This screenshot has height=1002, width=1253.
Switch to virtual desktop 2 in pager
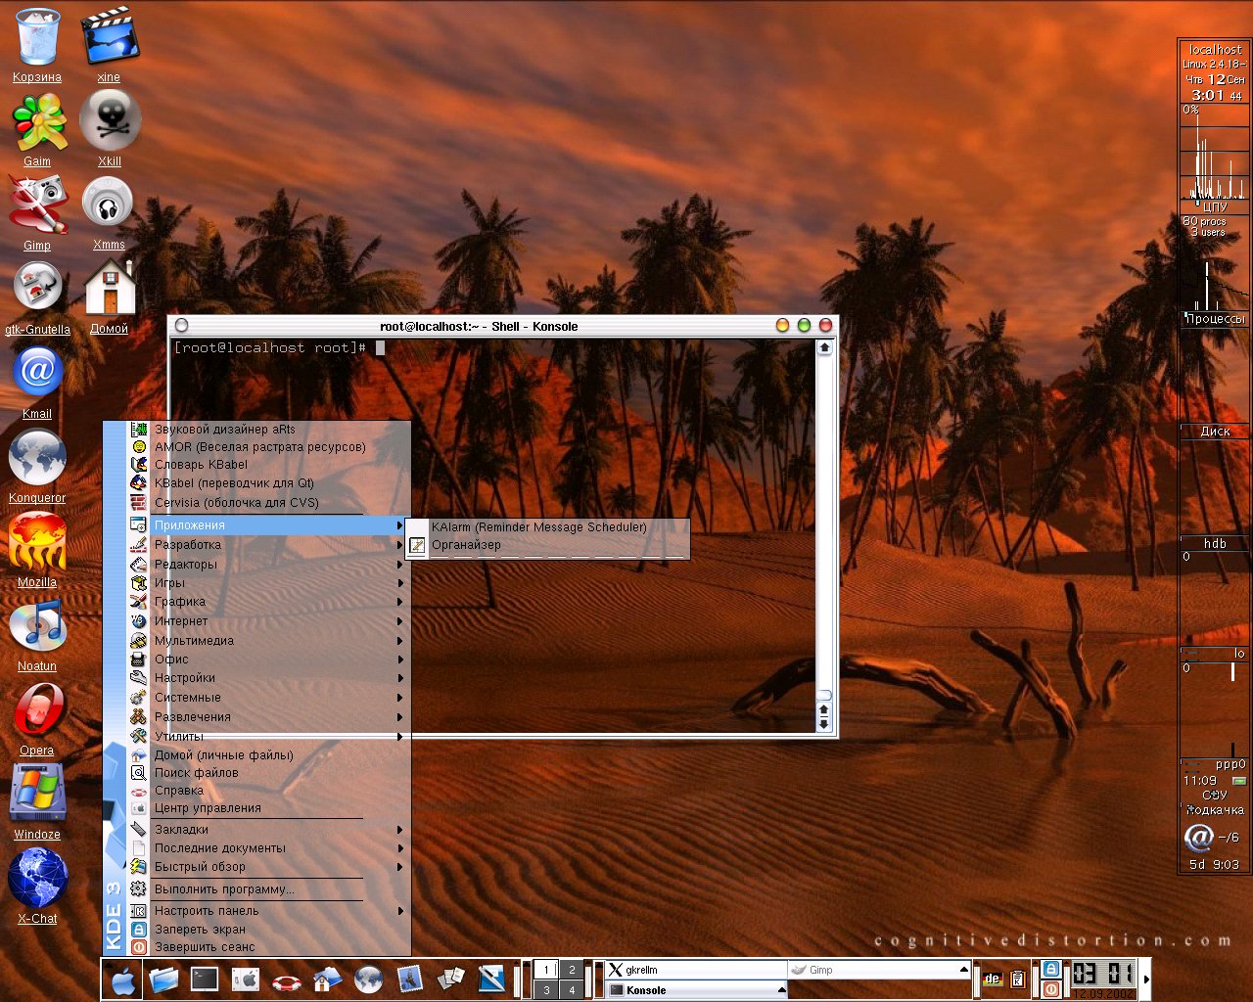click(572, 970)
